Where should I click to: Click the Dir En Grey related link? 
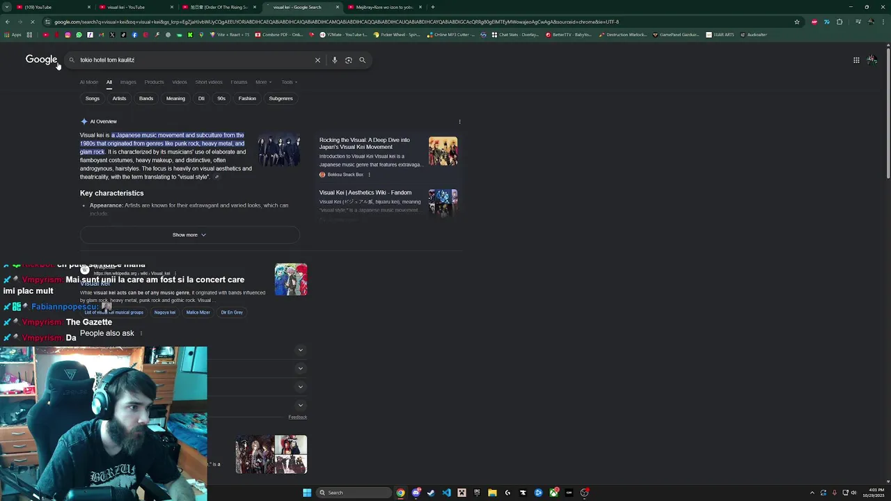232,312
